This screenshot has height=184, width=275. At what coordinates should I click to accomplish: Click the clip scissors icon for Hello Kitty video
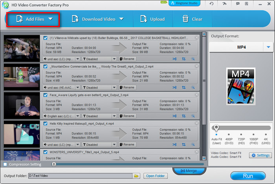coord(174,145)
